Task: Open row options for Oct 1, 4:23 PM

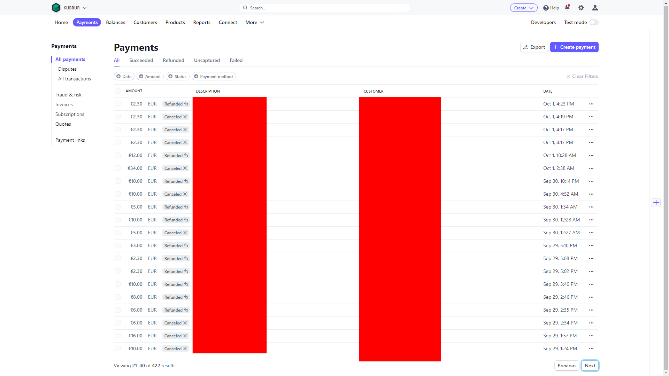Action: click(591, 104)
